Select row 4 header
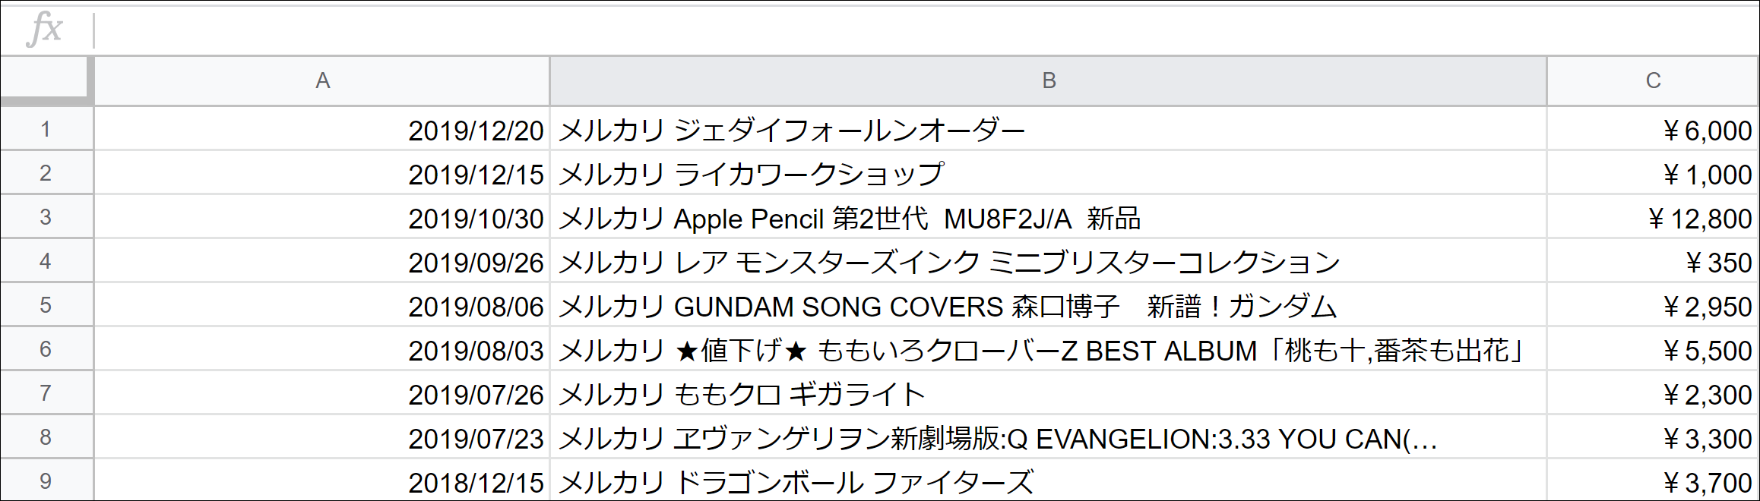The height and width of the screenshot is (501, 1760). point(46,261)
